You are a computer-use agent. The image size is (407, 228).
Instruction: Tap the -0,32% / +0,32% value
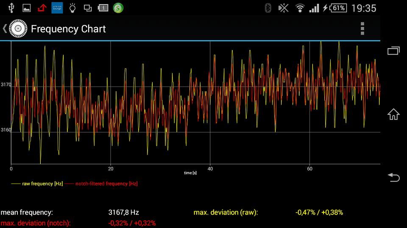click(x=132, y=223)
